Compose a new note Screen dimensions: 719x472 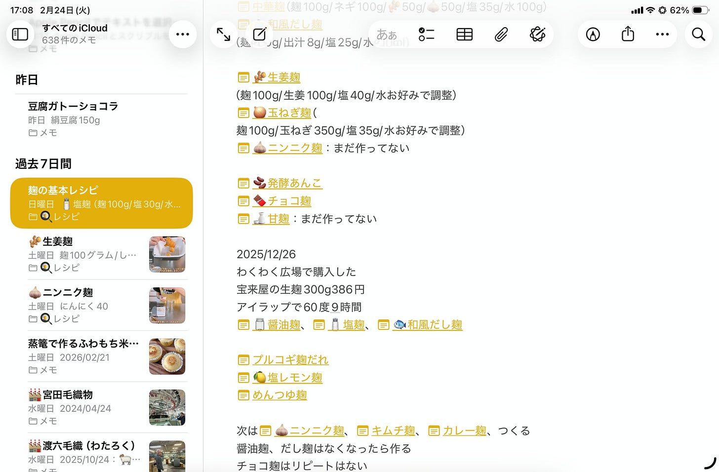[260, 34]
